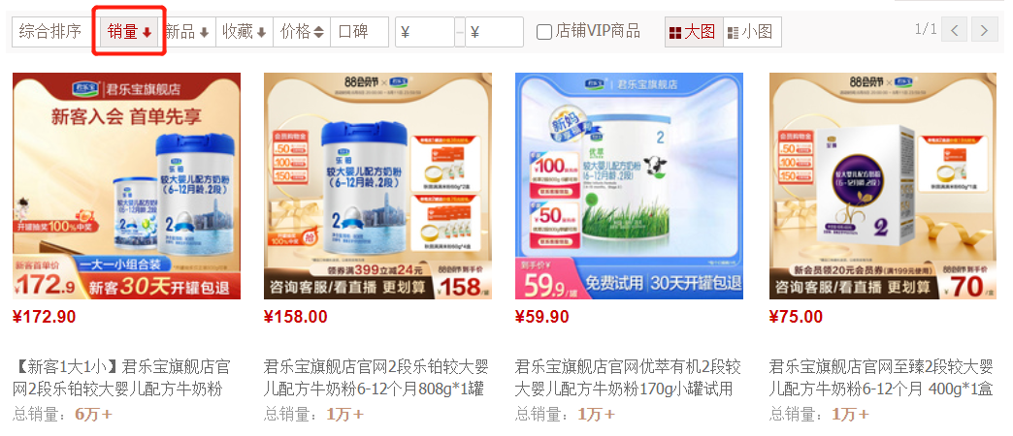The image size is (1013, 436).
Task: Open the ¥172.90 combo pack product image
Action: [126, 186]
